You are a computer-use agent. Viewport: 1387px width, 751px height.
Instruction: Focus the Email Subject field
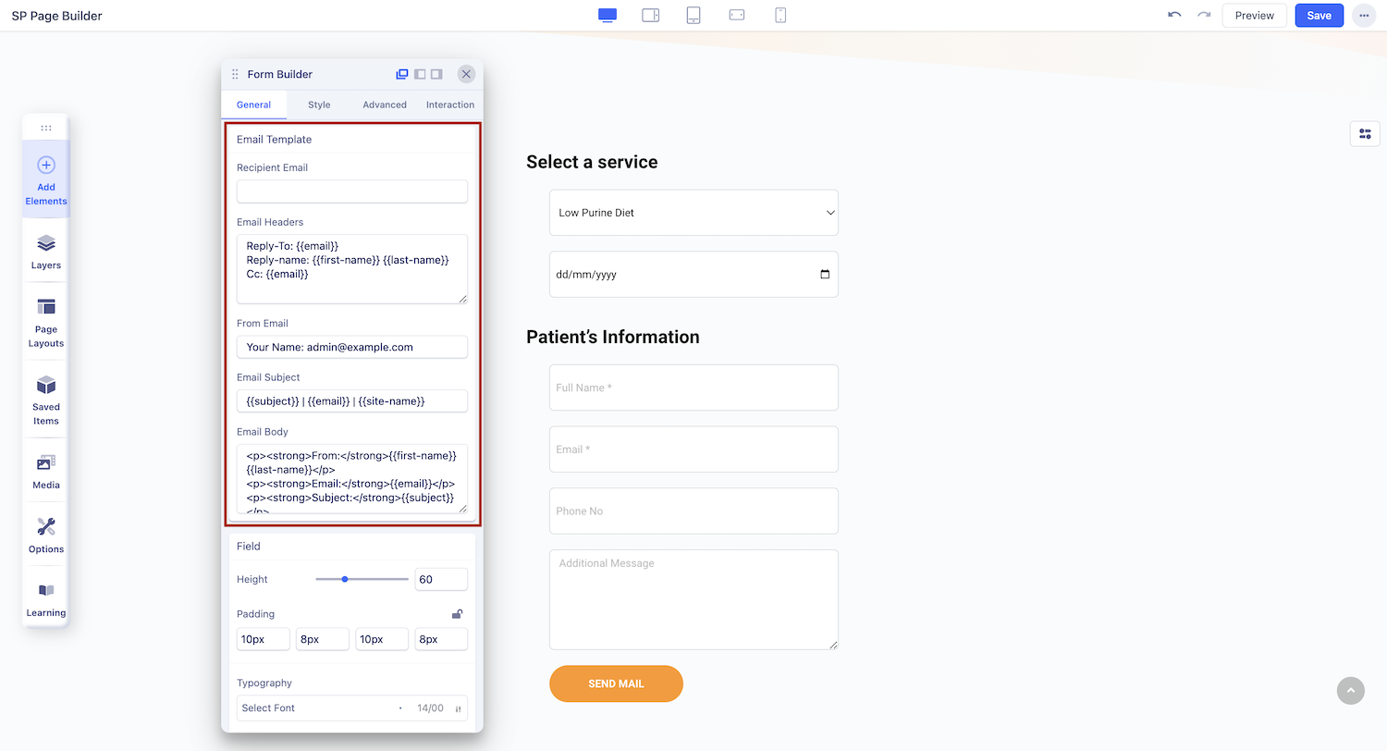click(x=352, y=400)
